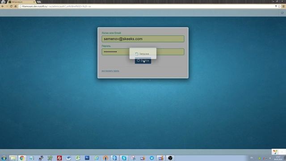
Task: Click the system clock in the tray
Action: (x=278, y=158)
